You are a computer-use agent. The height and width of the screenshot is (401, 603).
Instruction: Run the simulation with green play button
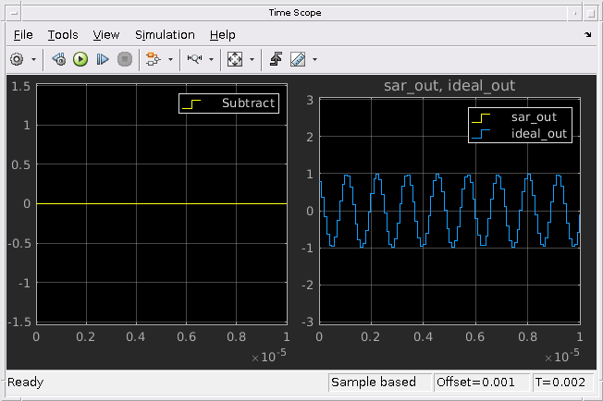(80, 59)
